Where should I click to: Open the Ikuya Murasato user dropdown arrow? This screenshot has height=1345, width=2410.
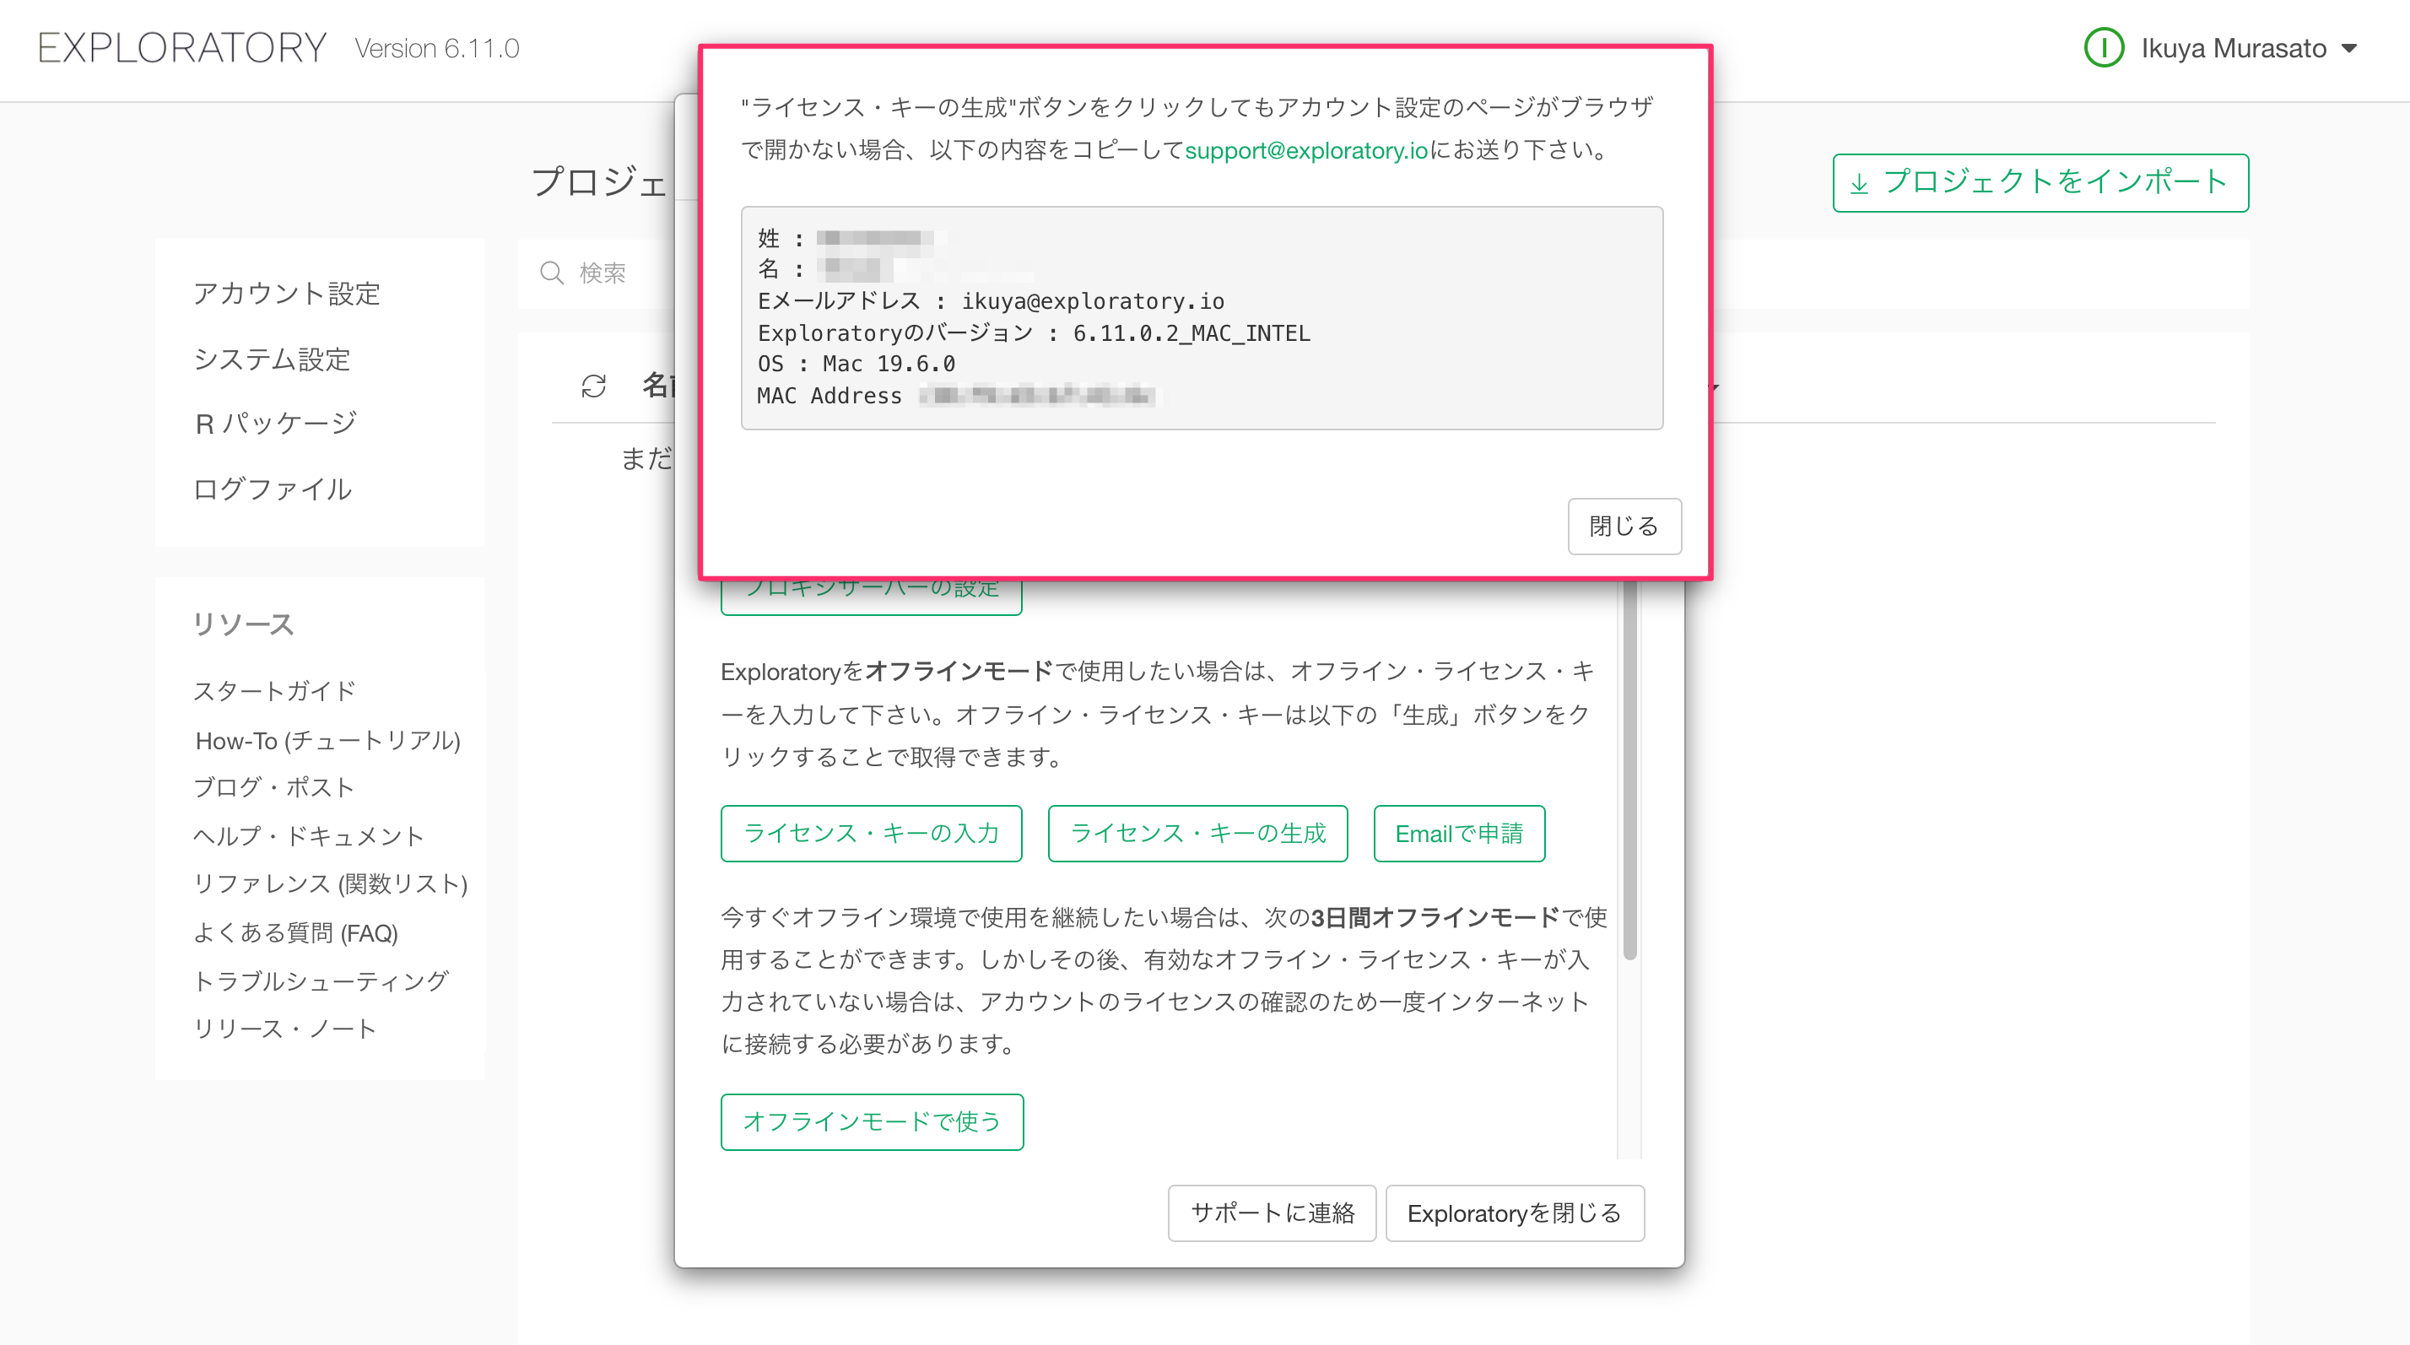pyautogui.click(x=2349, y=49)
